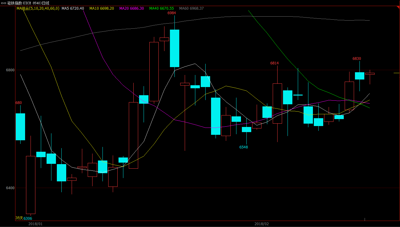Viewport: 400px width, 227px height.
Task: Select the tall red candle topping near 6984
Action: [x=154, y=72]
